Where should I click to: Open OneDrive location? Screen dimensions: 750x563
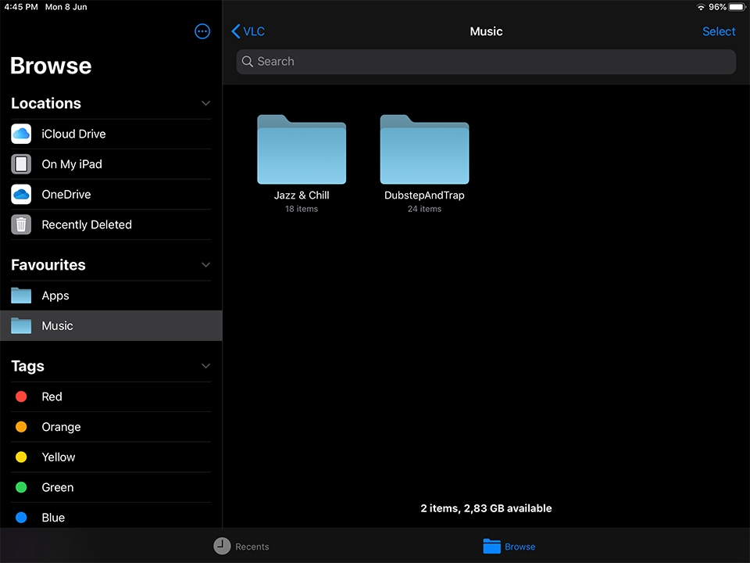tap(111, 195)
